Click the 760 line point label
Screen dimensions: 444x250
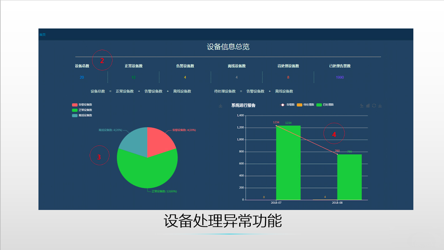337,151
